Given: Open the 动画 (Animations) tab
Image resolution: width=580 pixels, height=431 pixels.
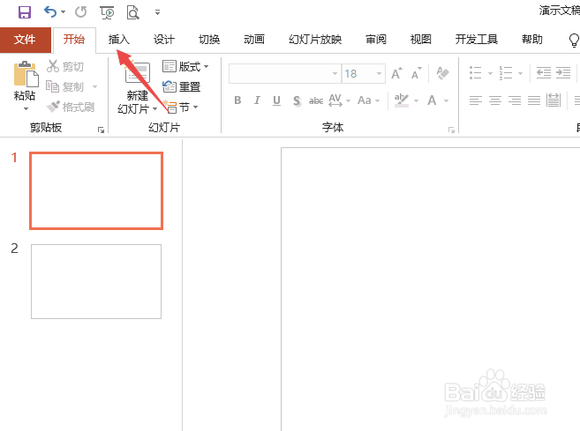Looking at the screenshot, I should pyautogui.click(x=254, y=39).
